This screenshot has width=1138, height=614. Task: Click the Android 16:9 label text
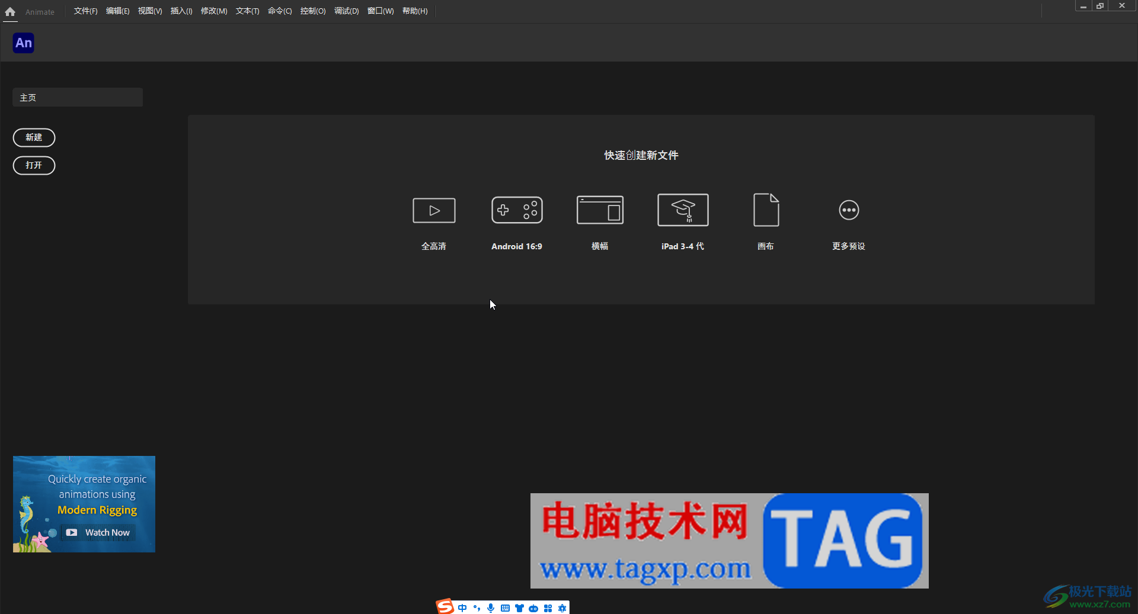(517, 246)
